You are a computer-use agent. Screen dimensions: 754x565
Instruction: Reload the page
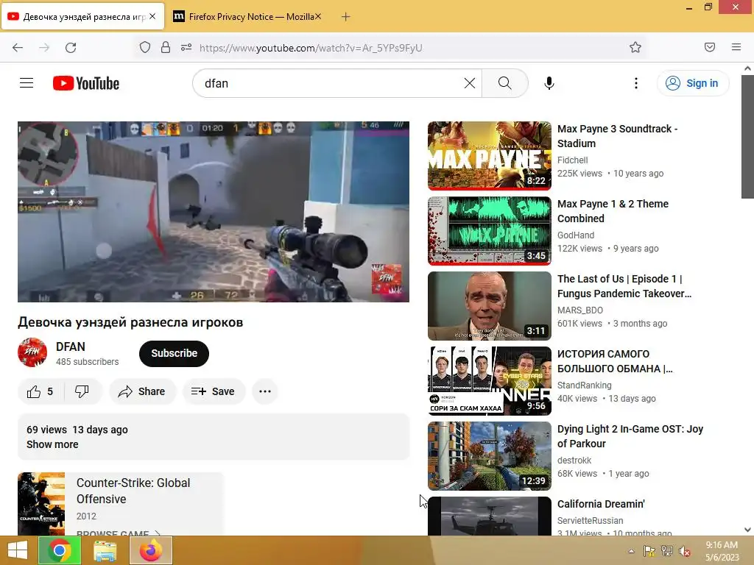[71, 48]
